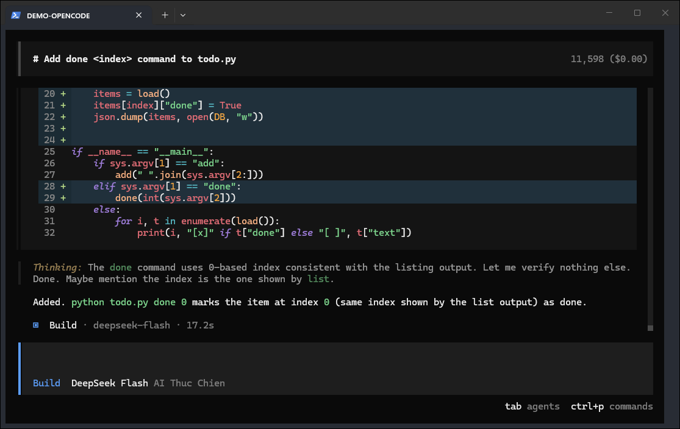Expand the terminal profile dropdown chevron
This screenshot has height=429, width=680.
[x=183, y=15]
